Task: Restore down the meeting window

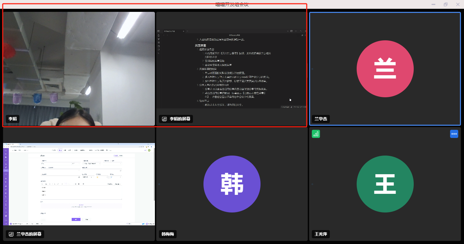Action: tap(446, 4)
